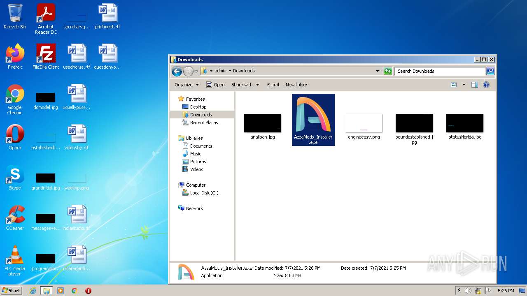
Task: Launch FileZilla Client shortcut
Action: (x=46, y=56)
